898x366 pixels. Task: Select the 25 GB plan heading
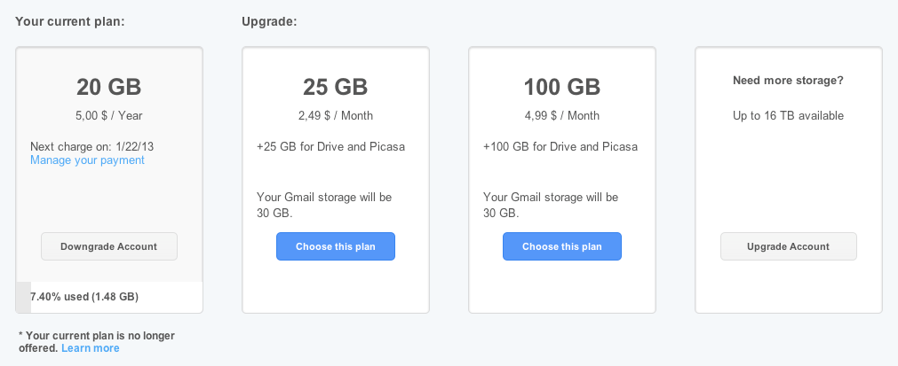coord(336,88)
